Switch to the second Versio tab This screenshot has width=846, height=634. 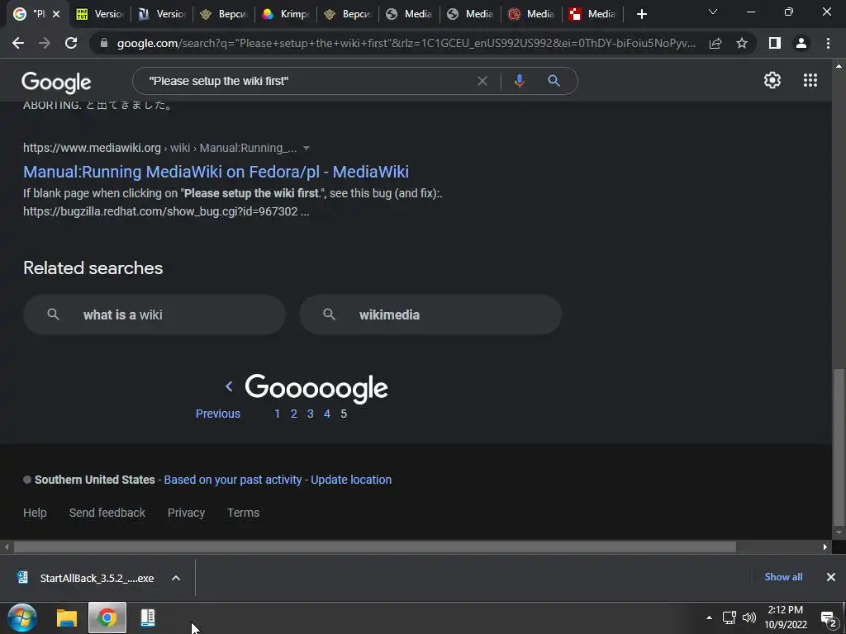tap(163, 15)
